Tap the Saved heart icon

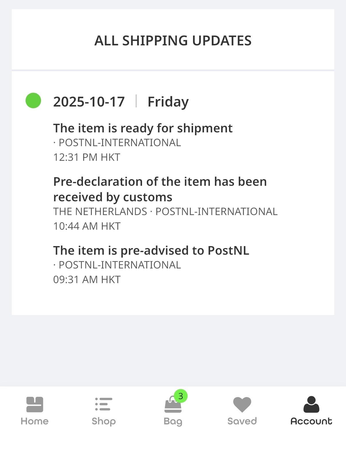tap(242, 404)
